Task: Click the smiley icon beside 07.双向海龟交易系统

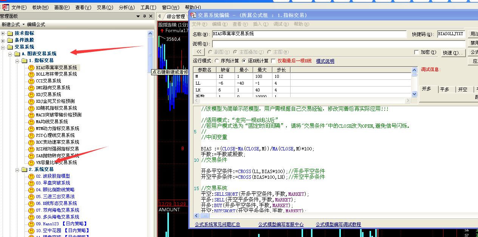Action: click(x=31, y=211)
